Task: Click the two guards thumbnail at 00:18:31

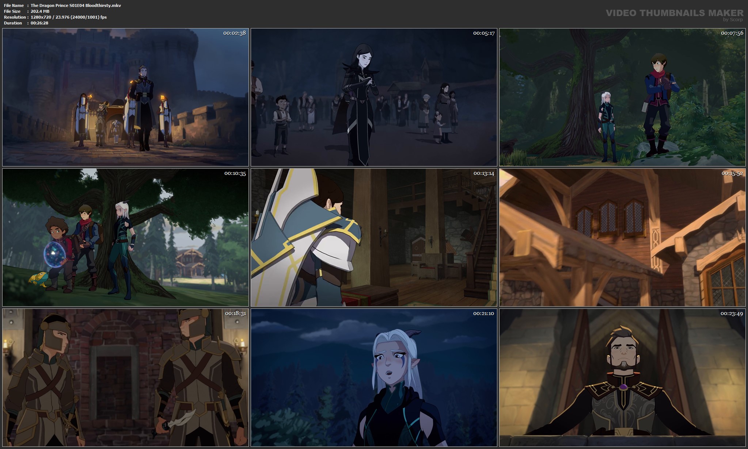Action: 125,377
